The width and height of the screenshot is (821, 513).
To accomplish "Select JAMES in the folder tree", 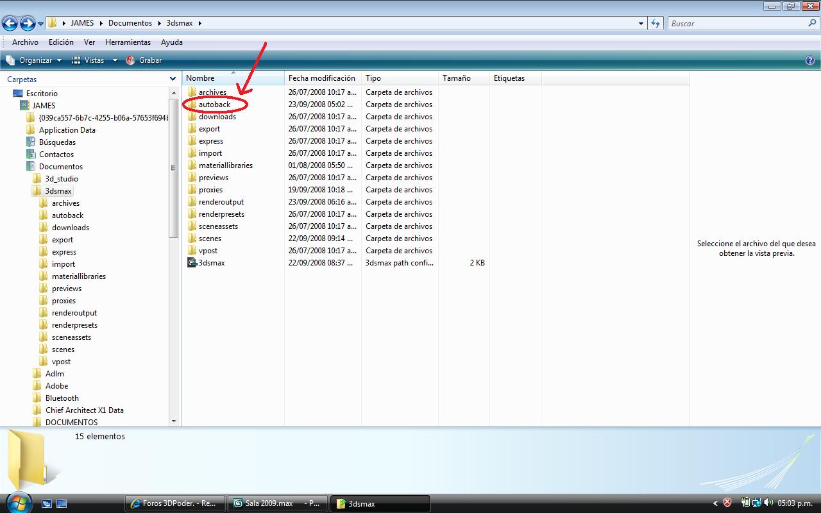I will coord(44,106).
